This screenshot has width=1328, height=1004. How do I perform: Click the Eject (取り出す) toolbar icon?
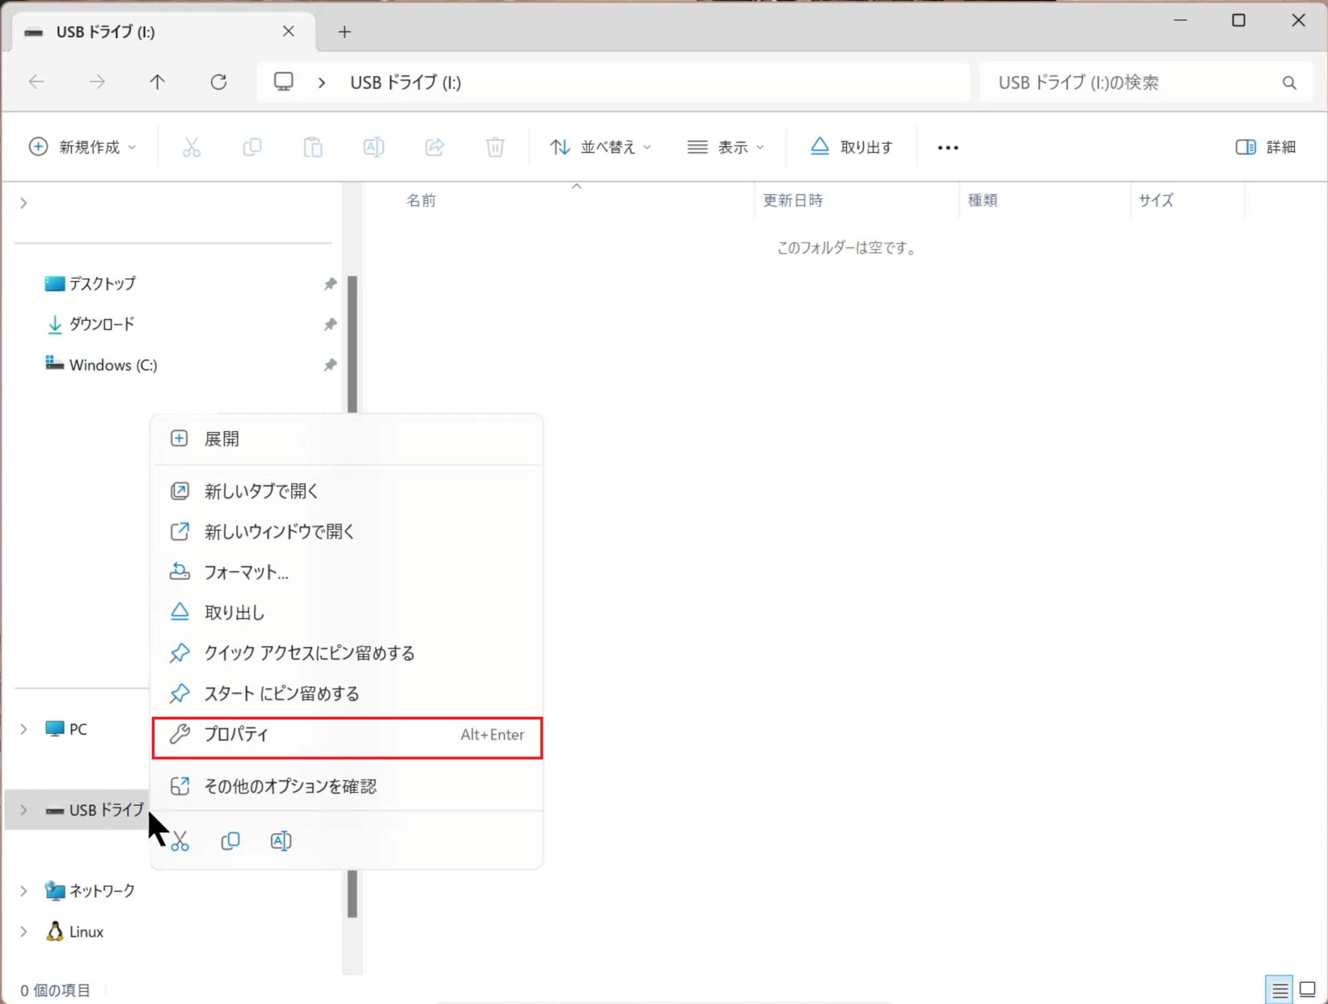852,146
